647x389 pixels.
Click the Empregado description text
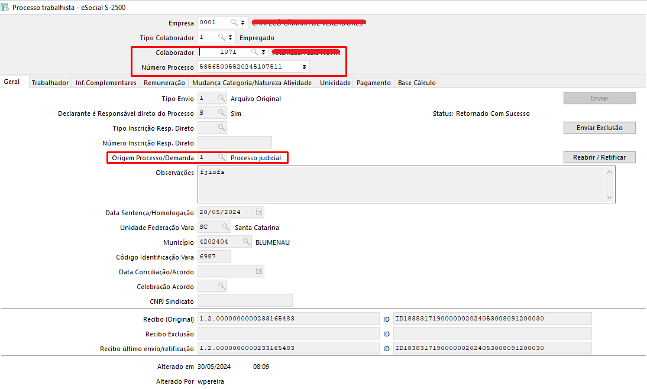point(257,38)
